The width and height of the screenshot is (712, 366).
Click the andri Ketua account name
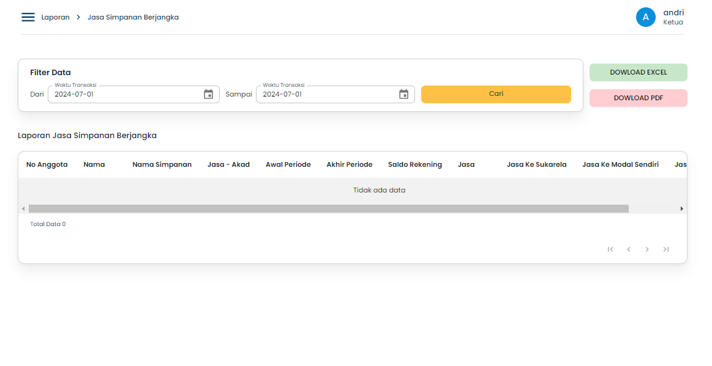[673, 17]
